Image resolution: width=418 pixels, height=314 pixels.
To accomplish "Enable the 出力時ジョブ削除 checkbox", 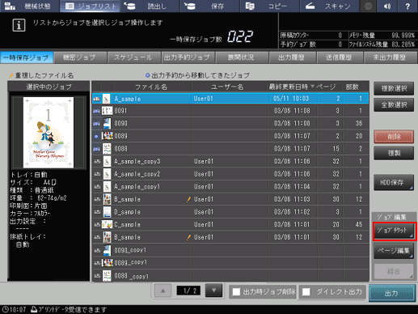I will point(236,291).
